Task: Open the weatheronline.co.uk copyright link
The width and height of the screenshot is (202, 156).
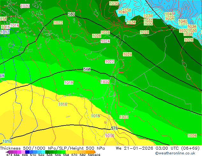Action: click(175, 153)
